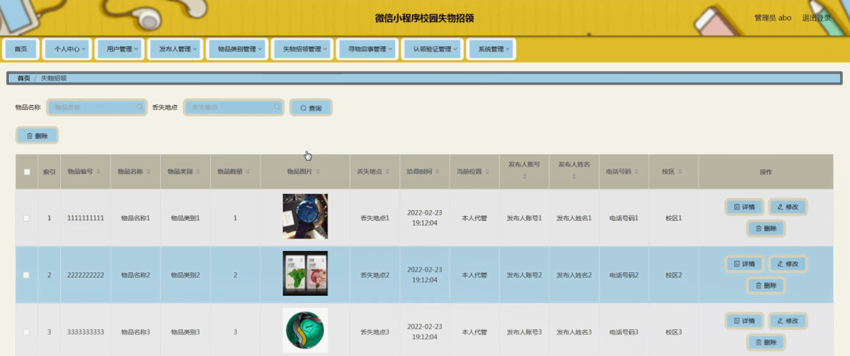Click the 校区2 cell
Viewport: 850px width, 356px height.
tap(673, 275)
